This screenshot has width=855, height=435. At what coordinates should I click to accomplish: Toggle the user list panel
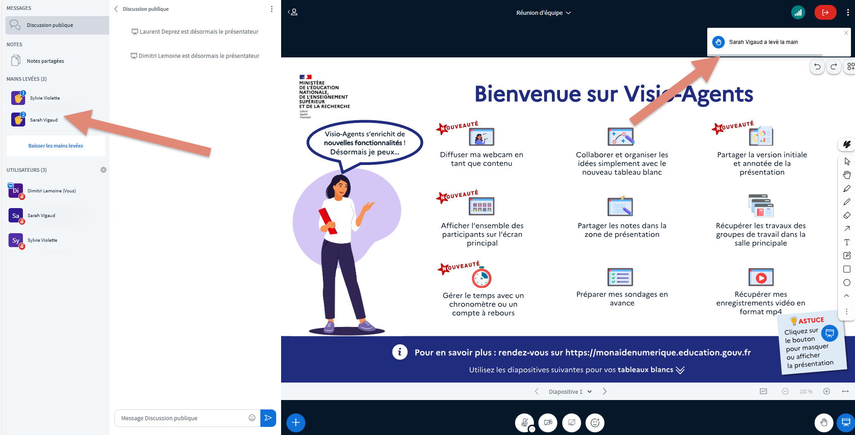(293, 12)
